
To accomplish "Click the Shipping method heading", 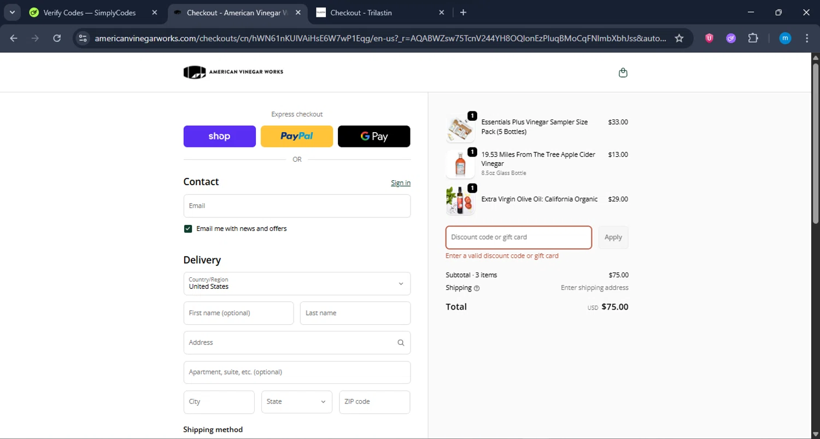I will coord(213,430).
